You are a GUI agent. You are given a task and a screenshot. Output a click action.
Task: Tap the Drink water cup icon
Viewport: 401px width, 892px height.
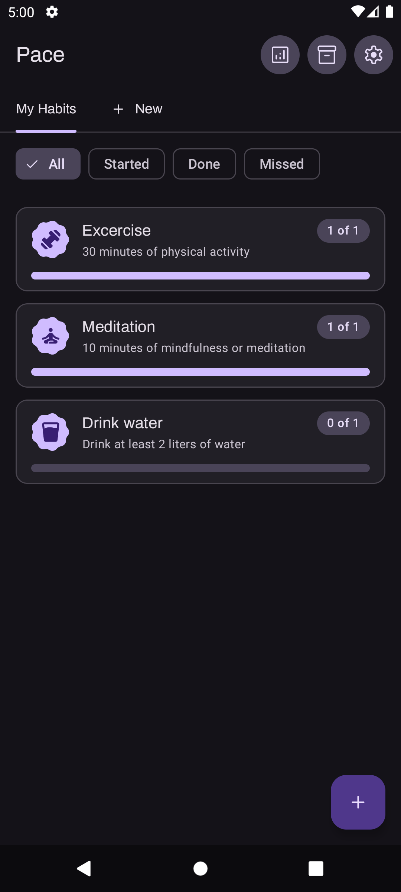point(50,432)
